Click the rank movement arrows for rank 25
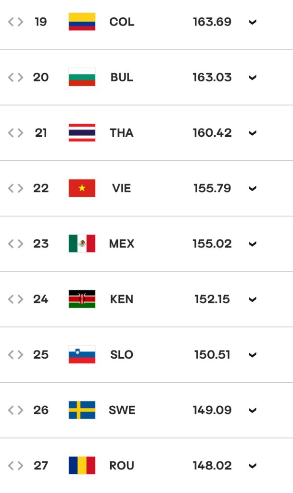Image resolution: width=293 pixels, height=493 pixels. pyautogui.click(x=16, y=355)
